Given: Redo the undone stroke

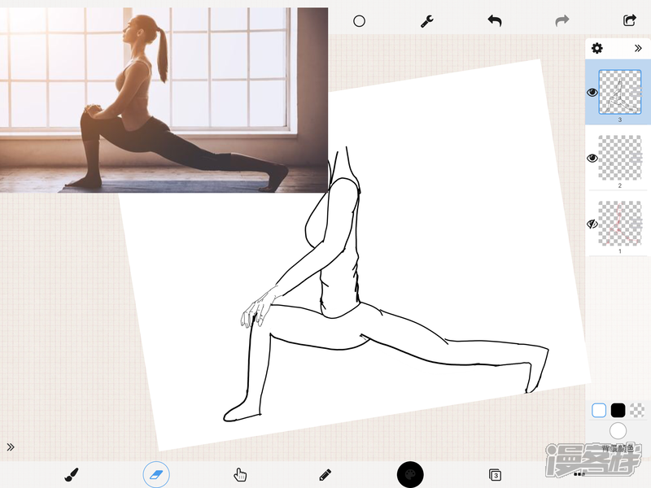Looking at the screenshot, I should 562,21.
